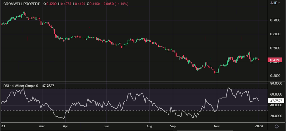Click the Jun label on time axis
The image size is (286, 131).
pos(106,126)
